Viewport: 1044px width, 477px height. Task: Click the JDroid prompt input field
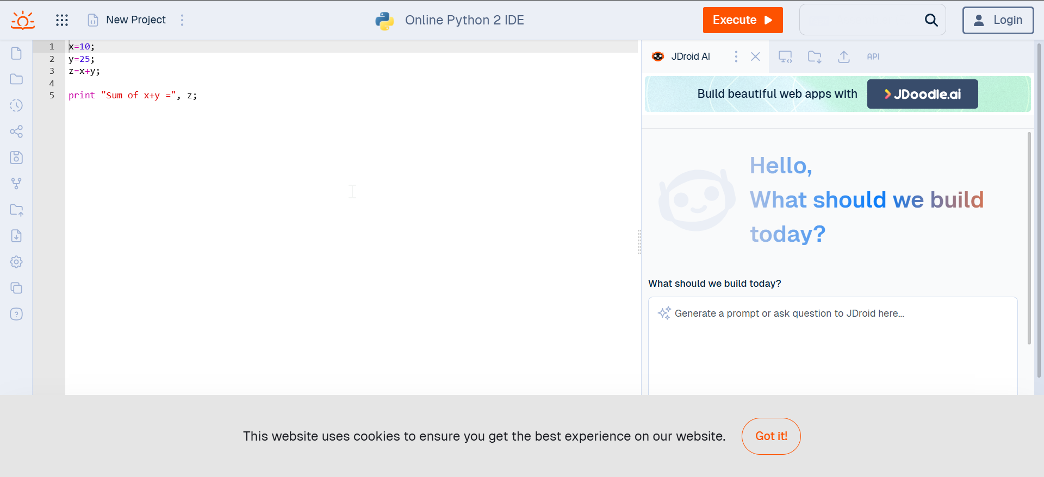tap(832, 342)
